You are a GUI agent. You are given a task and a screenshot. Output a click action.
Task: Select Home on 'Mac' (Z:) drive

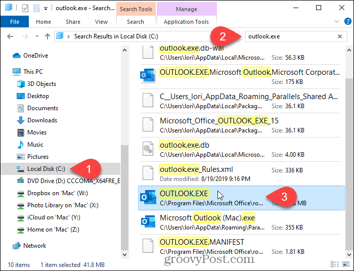tap(53, 230)
